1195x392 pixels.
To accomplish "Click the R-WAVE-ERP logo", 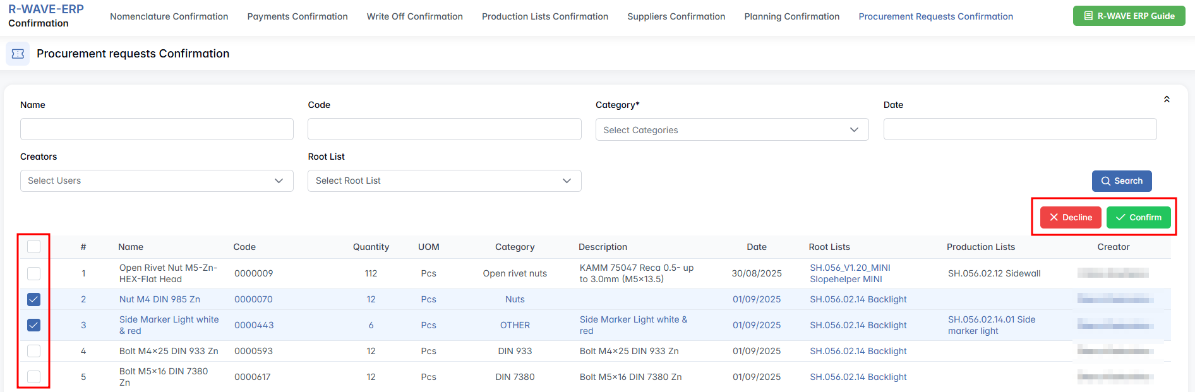I will tap(45, 9).
